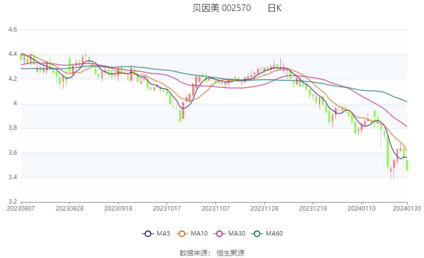This screenshot has height=258, width=424.
Task: Click the 3.6 price axis label
Action: coord(12,153)
